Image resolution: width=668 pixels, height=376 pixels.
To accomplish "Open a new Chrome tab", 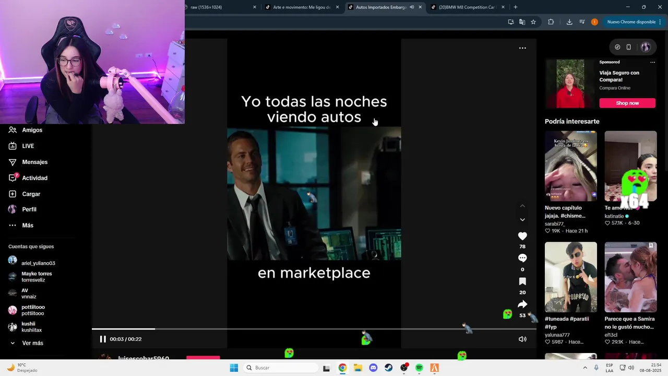I will click(516, 7).
